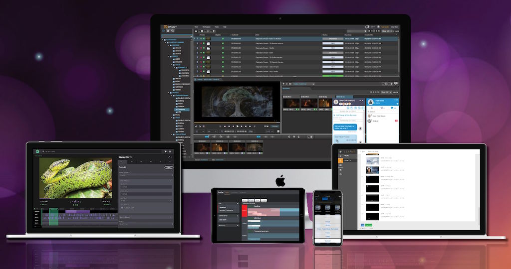Image resolution: width=511 pixels, height=269 pixels.
Task: Step one frame forward in the iMac player
Action: click(x=242, y=126)
